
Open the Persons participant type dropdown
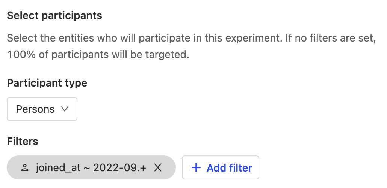click(x=42, y=109)
